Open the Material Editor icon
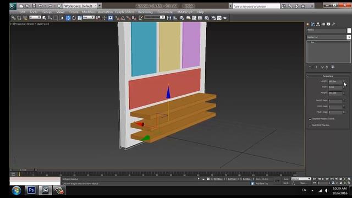Viewport: 352px width, 198px height. [207, 18]
